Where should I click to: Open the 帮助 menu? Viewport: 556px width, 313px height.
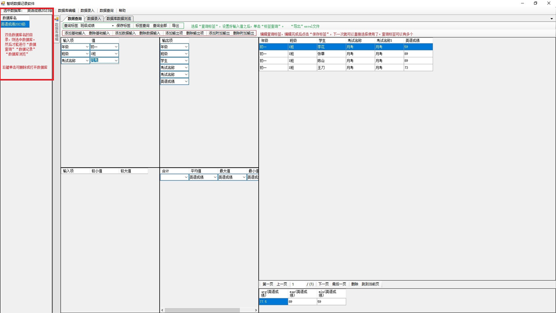tap(122, 10)
